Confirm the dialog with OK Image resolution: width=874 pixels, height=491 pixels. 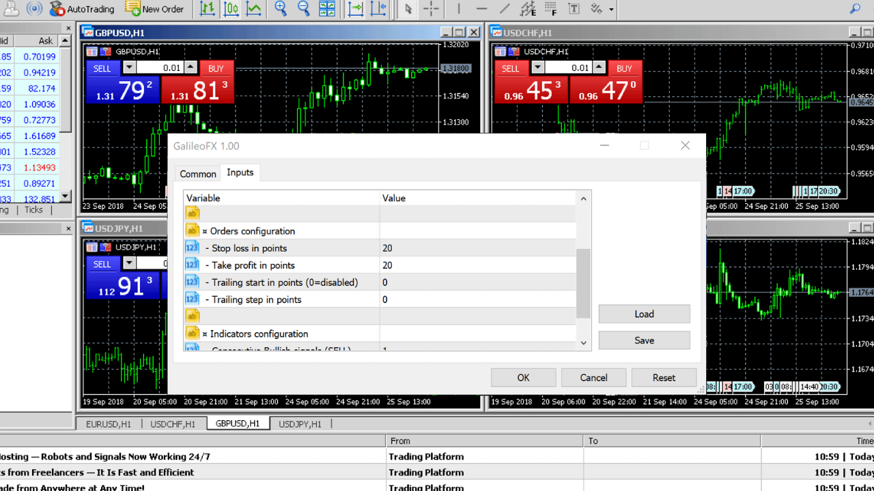(523, 378)
